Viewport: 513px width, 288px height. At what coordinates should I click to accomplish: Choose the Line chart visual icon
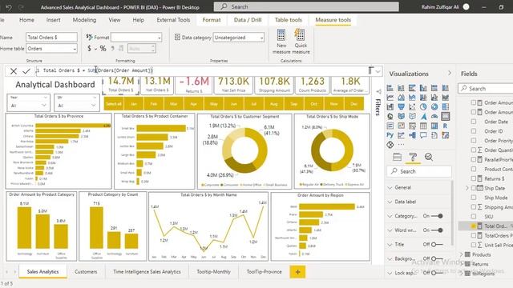pyautogui.click(x=390, y=98)
